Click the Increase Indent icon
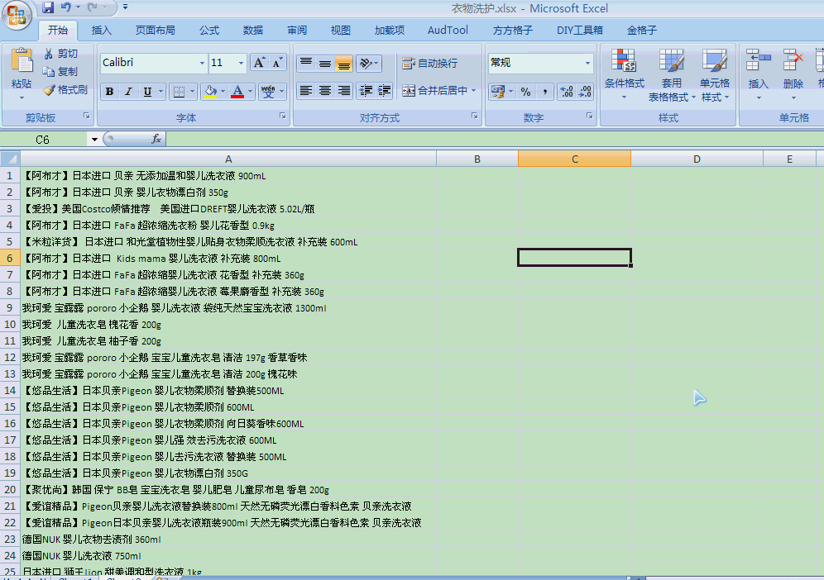Screen dimensions: 824x580 384,91
